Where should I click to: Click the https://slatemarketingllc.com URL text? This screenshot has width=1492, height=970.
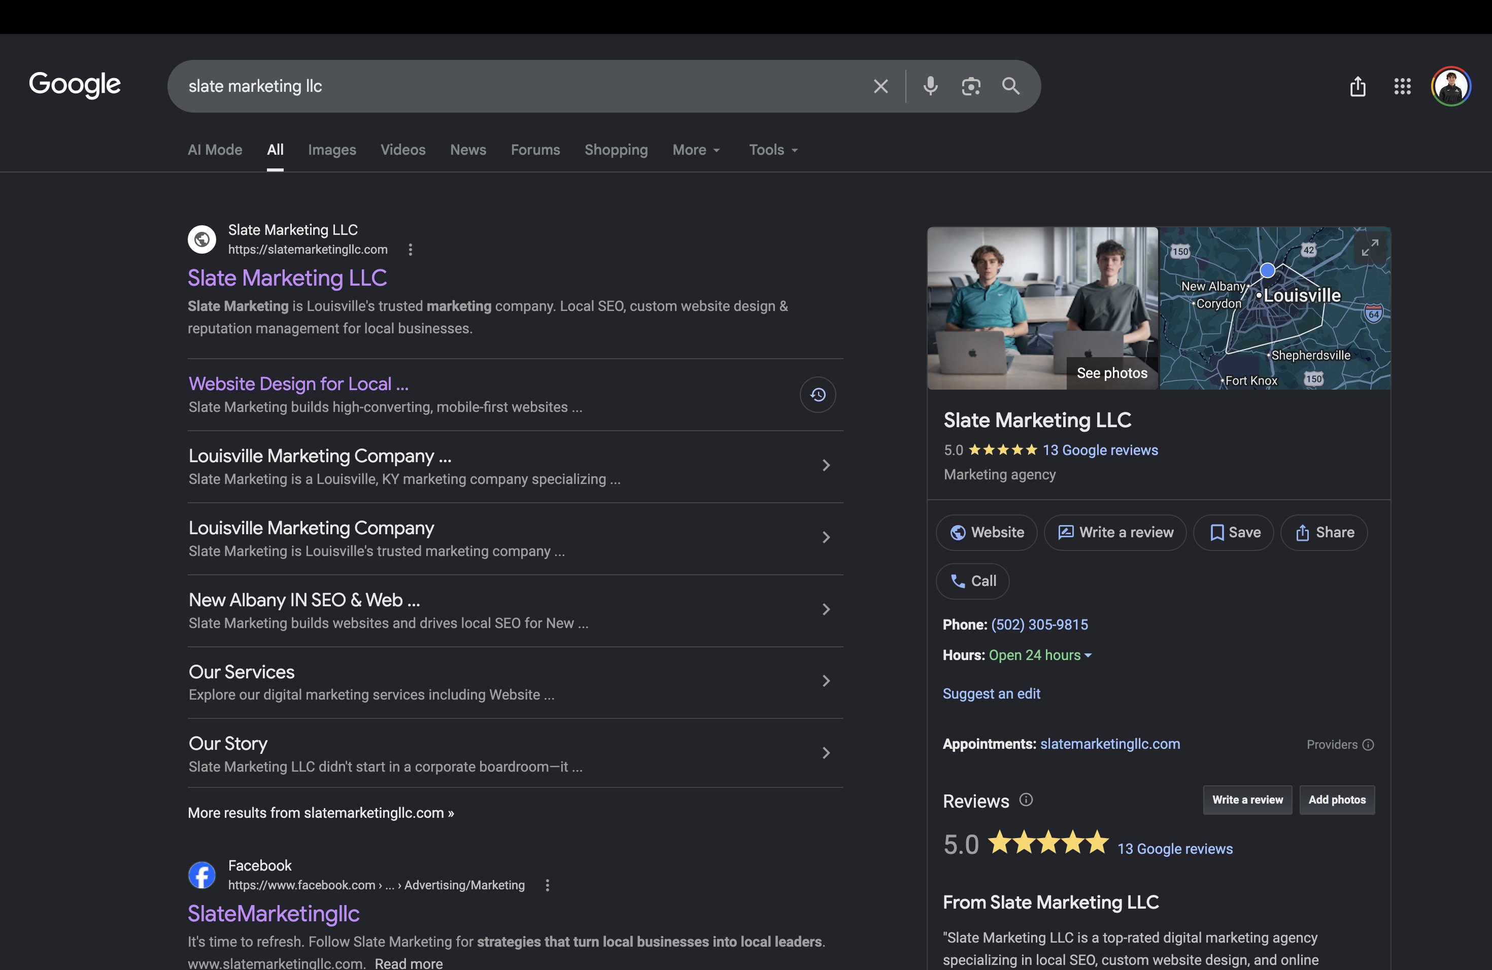308,250
